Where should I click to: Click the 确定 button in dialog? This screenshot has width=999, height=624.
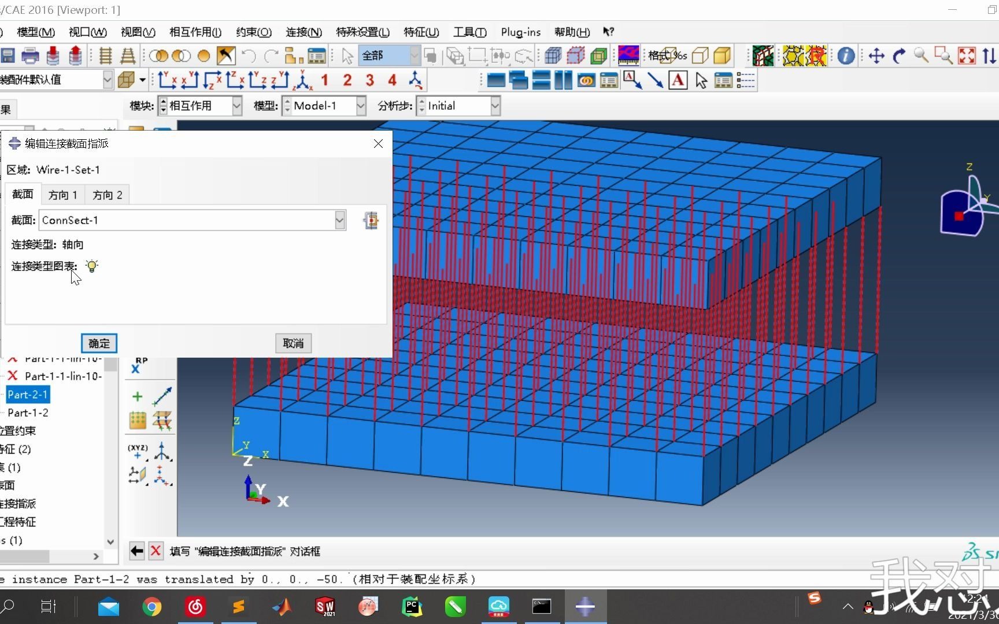pos(99,343)
